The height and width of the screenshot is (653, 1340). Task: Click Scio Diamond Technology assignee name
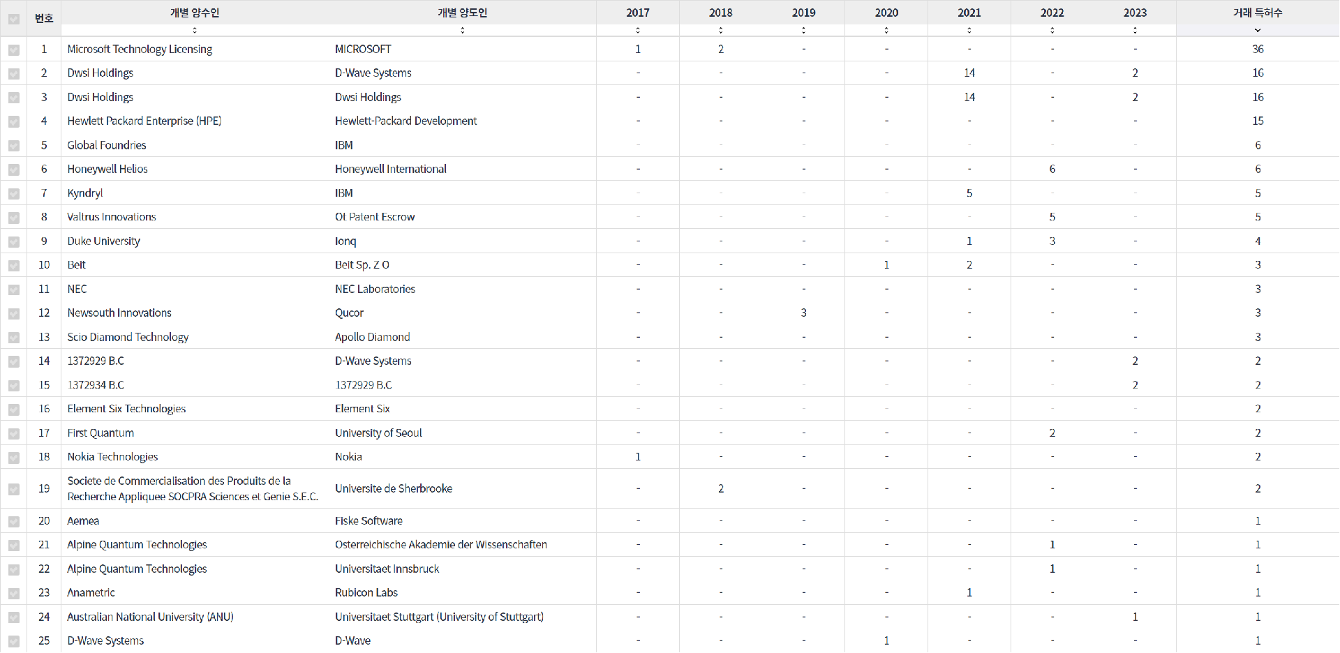pos(128,337)
